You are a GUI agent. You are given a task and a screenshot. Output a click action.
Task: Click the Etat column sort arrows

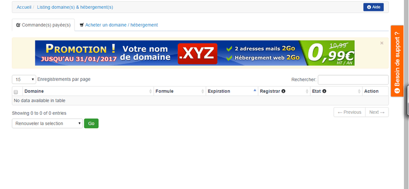[359, 91]
